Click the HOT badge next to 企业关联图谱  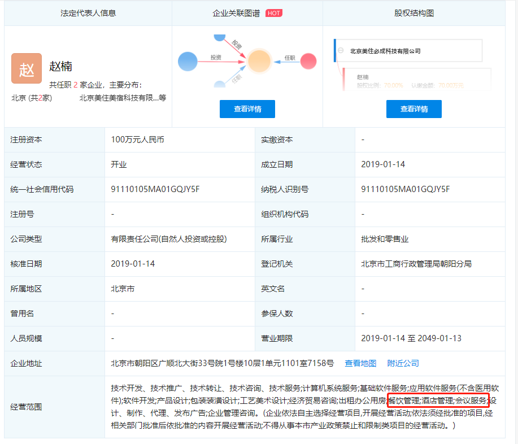pyautogui.click(x=273, y=13)
